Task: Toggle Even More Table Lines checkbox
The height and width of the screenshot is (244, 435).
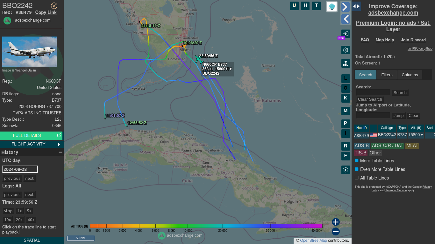Action: [357, 169]
